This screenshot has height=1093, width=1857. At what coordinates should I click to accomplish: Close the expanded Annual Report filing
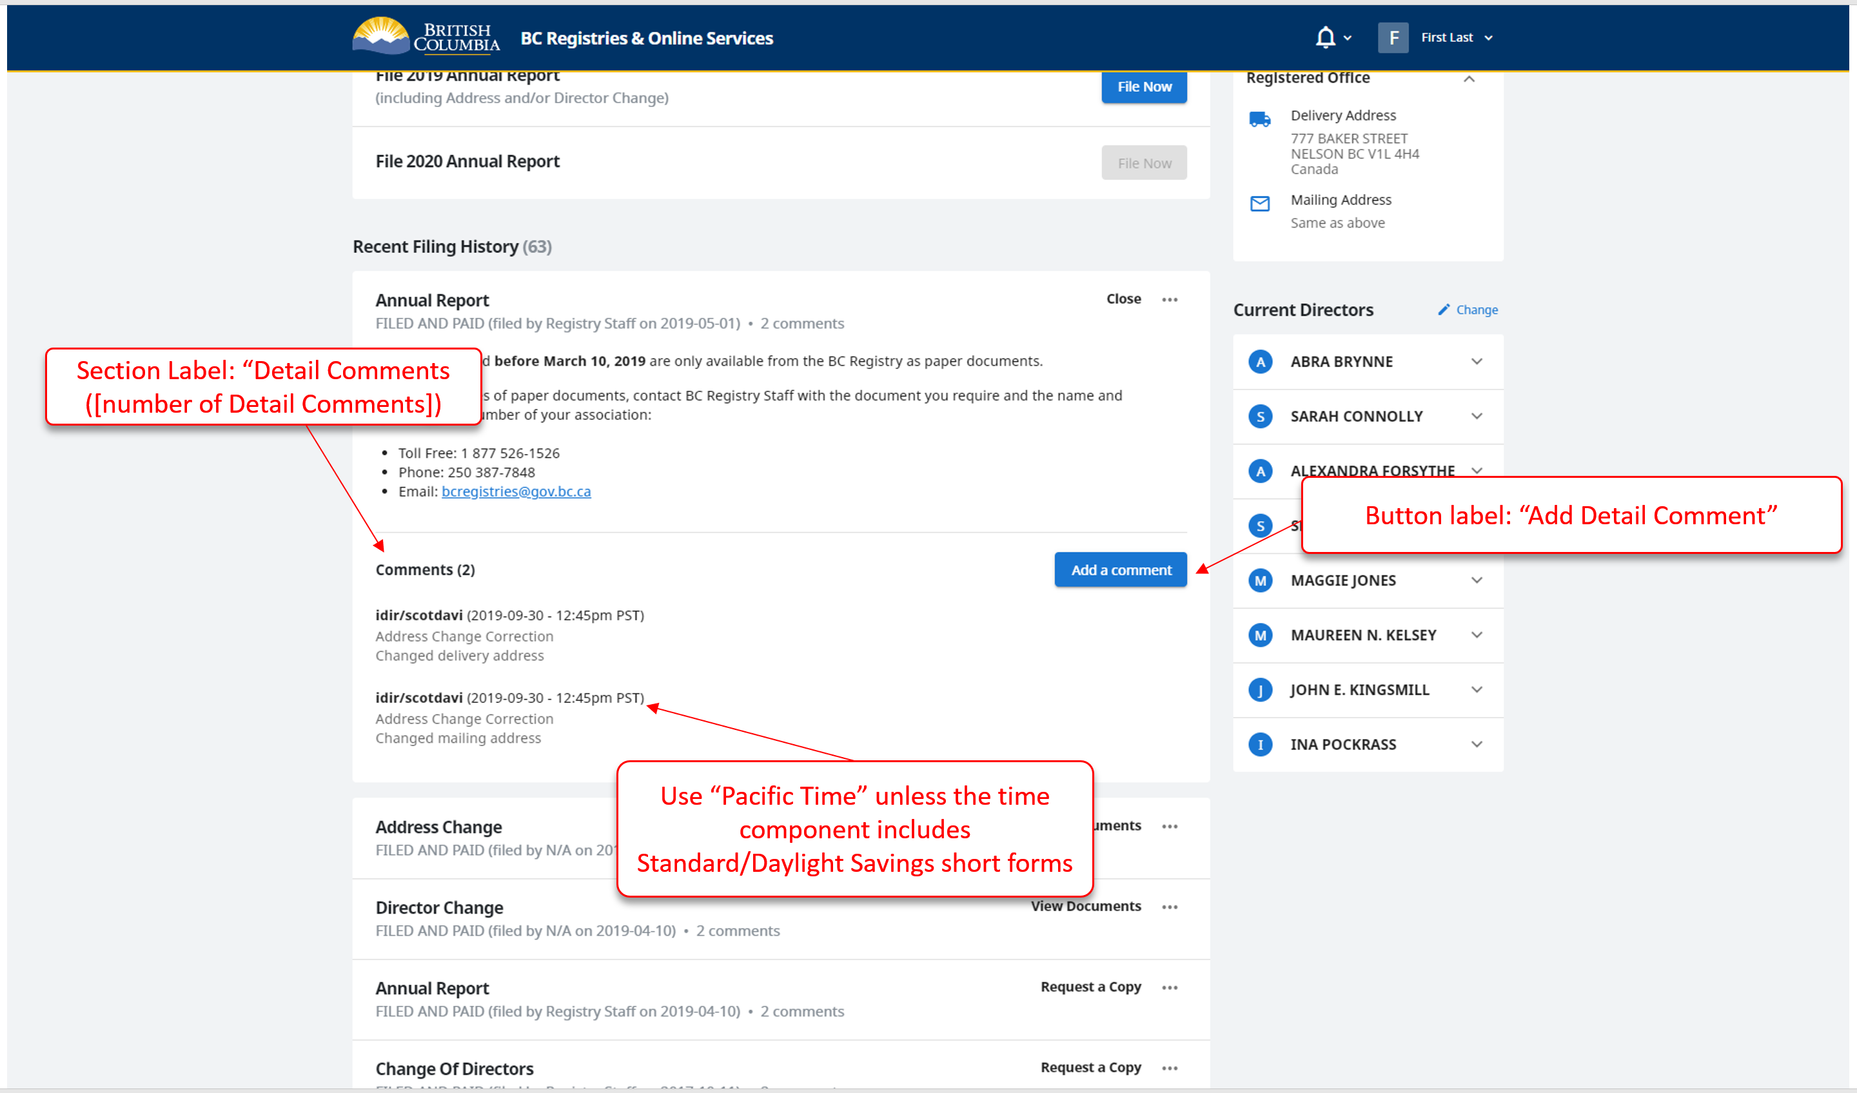(1123, 299)
